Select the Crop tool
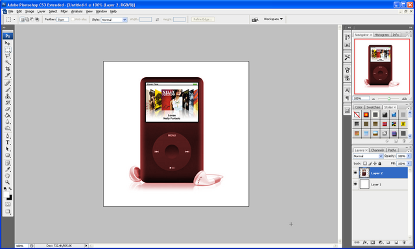The image size is (415, 249). 7,69
